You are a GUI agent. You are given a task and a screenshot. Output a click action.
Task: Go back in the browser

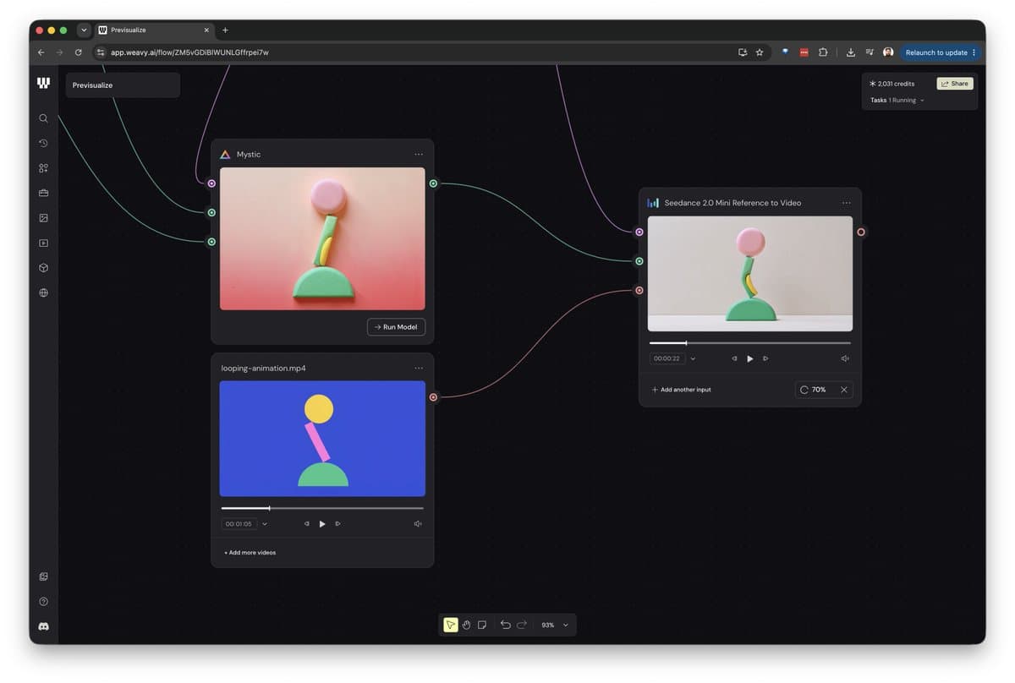point(41,52)
